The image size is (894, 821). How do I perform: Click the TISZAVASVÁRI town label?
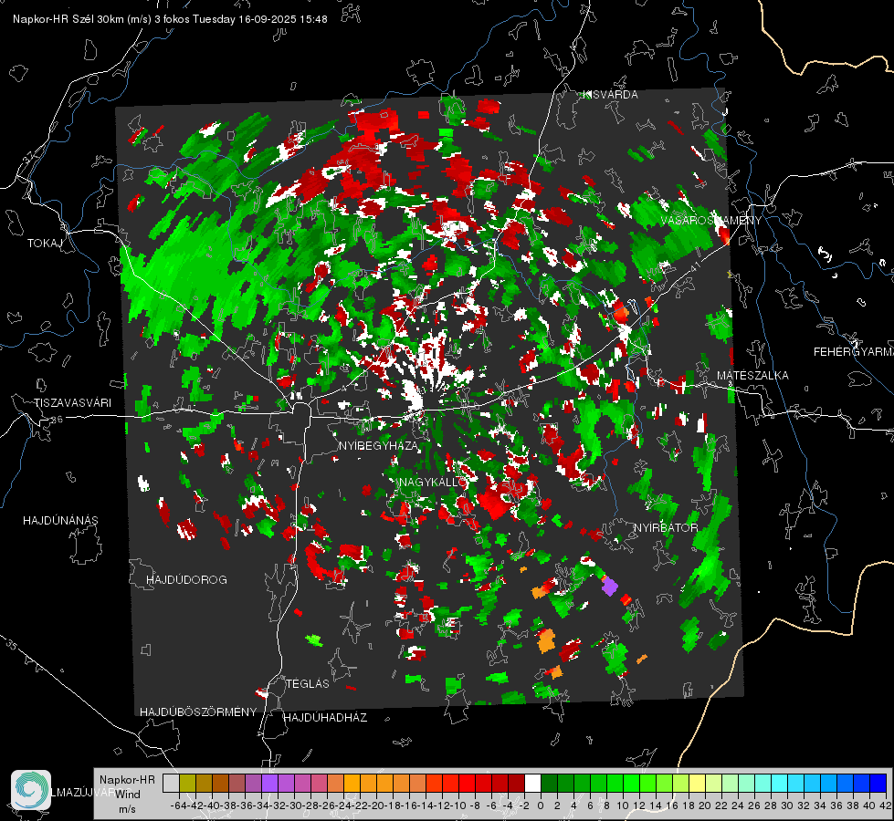tap(72, 403)
